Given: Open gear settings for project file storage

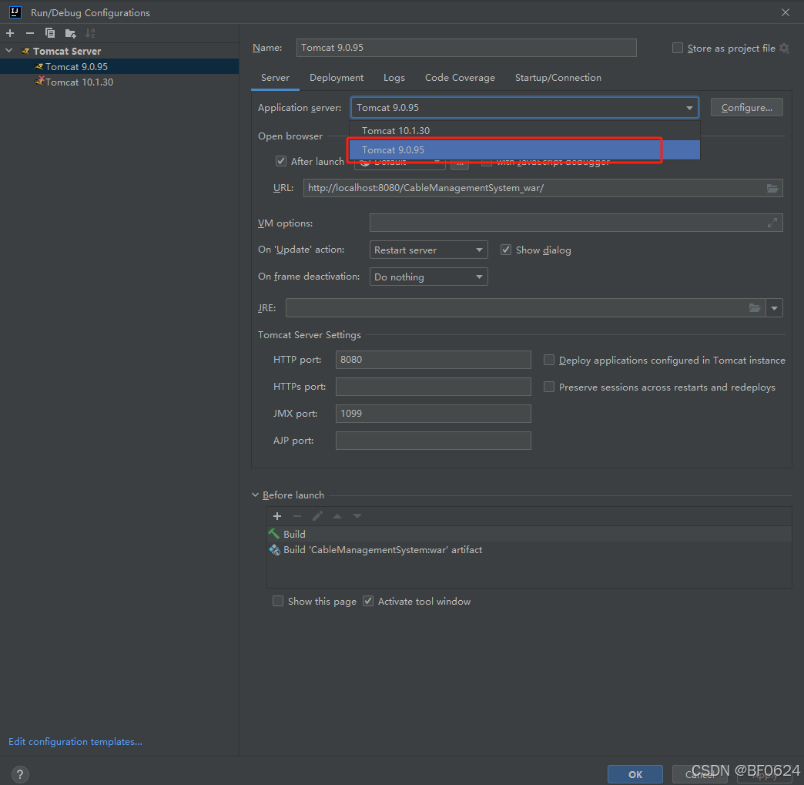Looking at the screenshot, I should (784, 49).
